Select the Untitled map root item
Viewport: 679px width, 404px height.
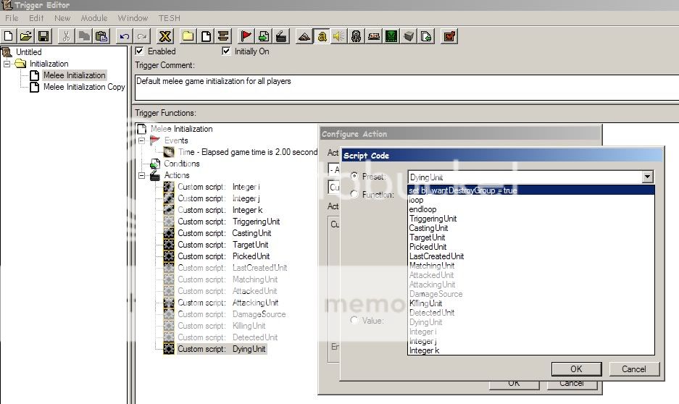pyautogui.click(x=28, y=52)
